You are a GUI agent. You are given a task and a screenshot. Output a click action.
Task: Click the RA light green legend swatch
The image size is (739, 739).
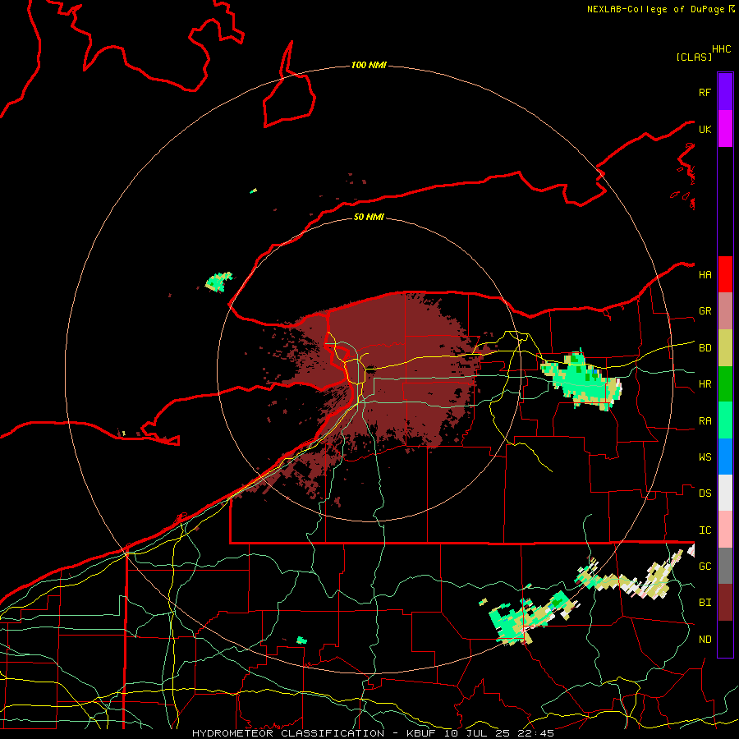click(725, 420)
